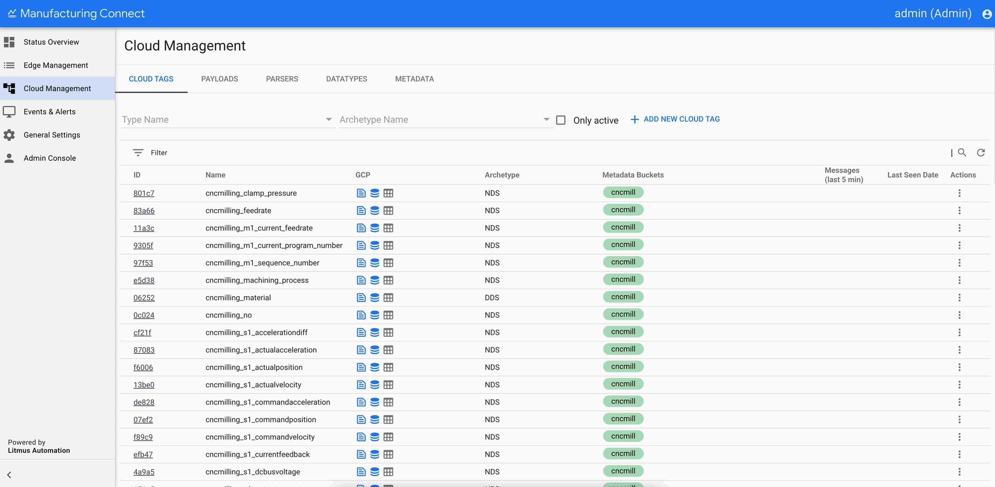Open the Cloud Management sidebar icon

(x=9, y=88)
